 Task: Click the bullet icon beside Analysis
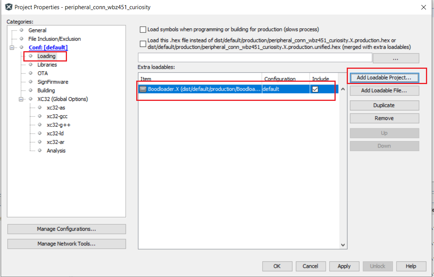coord(40,151)
